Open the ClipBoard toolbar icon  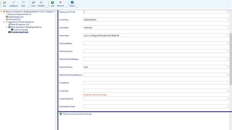pyautogui.click(x=13, y=3)
